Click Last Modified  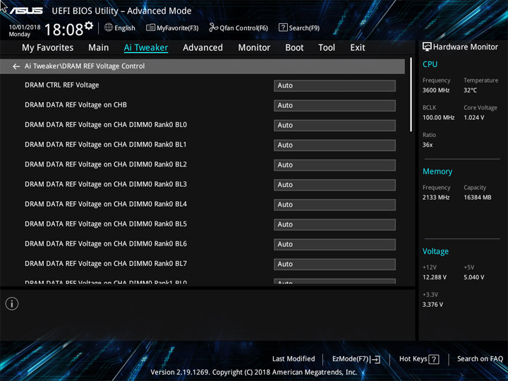[x=294, y=359]
